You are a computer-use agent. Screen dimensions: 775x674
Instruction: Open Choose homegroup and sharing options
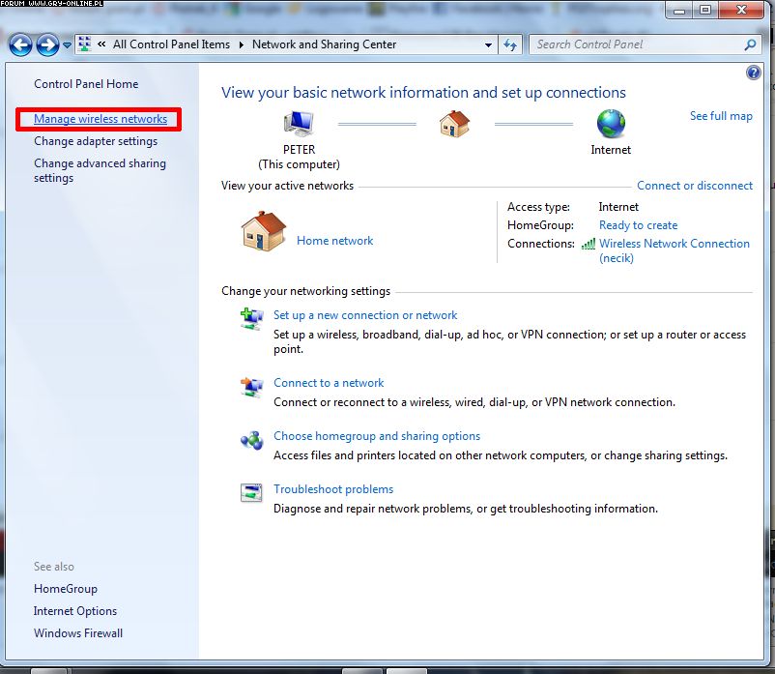[x=377, y=436]
